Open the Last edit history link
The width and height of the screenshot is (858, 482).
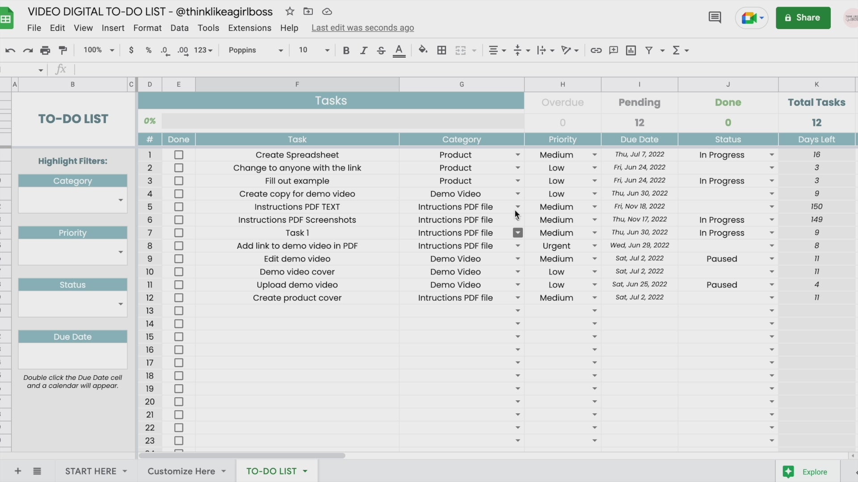362,28
